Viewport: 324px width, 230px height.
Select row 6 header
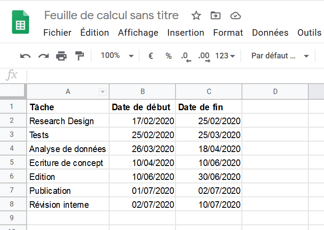(13, 176)
